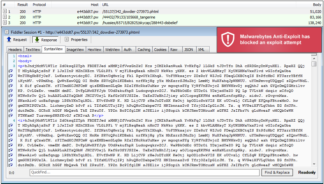Click the session 3 document icon

(5, 23)
